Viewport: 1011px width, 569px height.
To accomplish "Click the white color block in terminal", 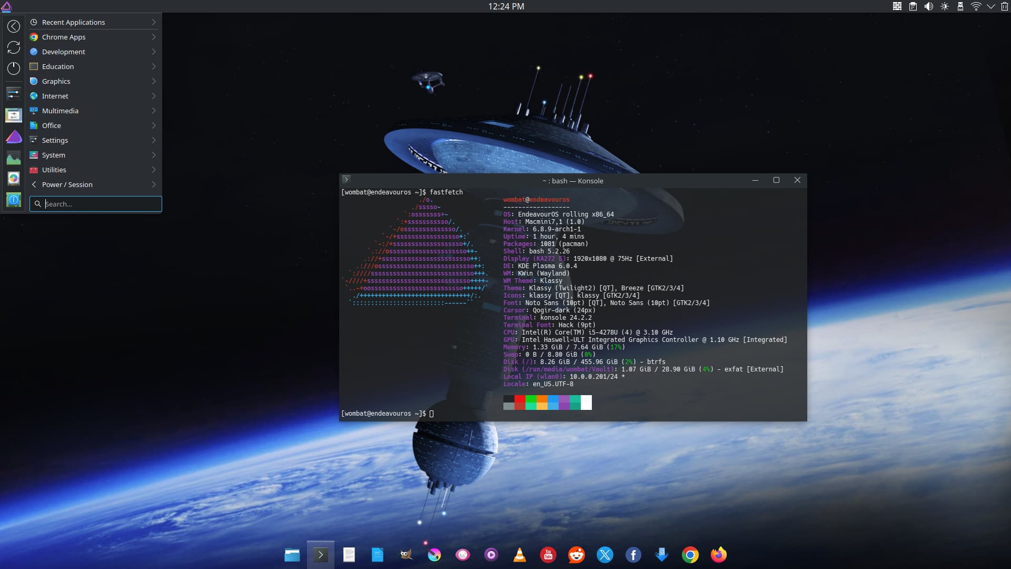I will pos(586,403).
